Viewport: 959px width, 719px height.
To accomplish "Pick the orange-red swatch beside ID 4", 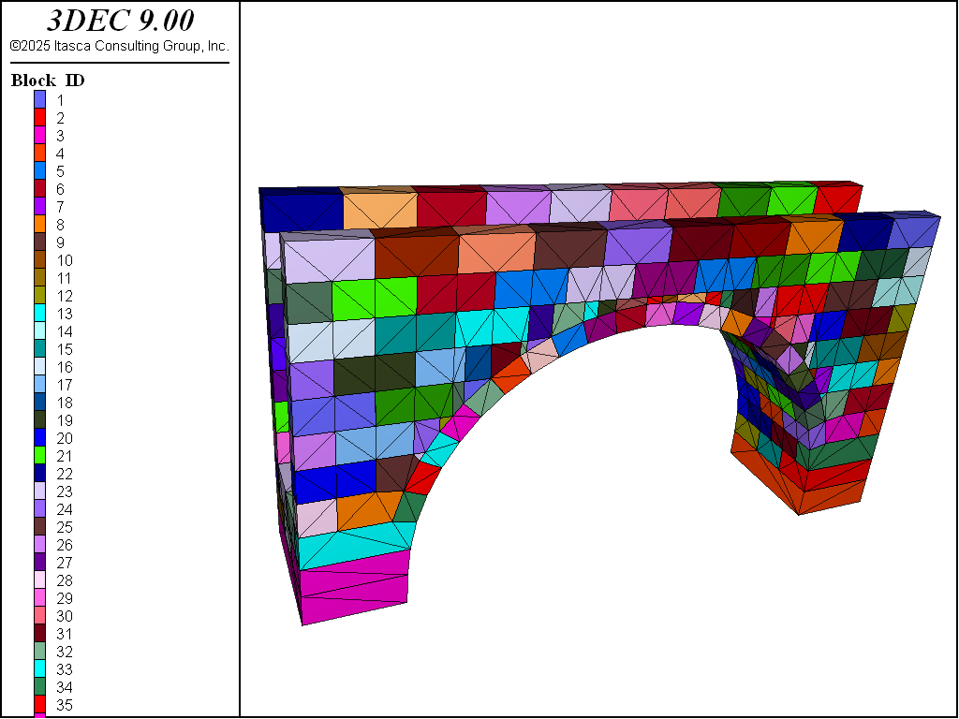I will click(x=39, y=153).
